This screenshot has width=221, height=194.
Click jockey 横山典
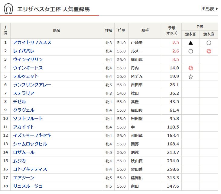click(x=137, y=110)
